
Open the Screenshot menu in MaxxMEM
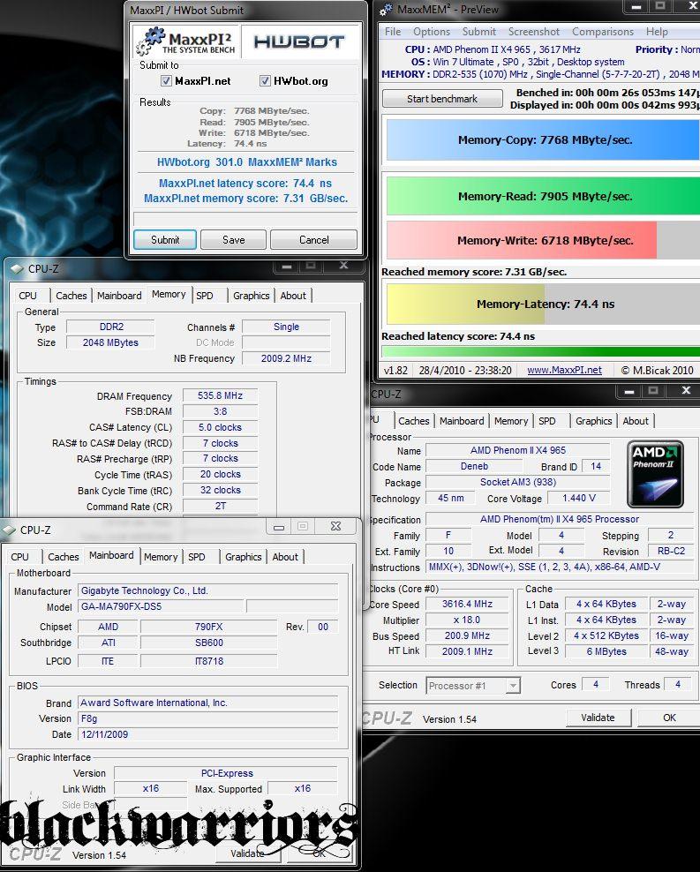pyautogui.click(x=534, y=32)
